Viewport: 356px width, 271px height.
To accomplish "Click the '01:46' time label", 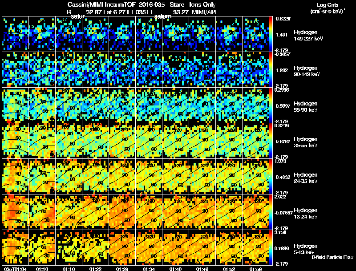I will point(202,269).
